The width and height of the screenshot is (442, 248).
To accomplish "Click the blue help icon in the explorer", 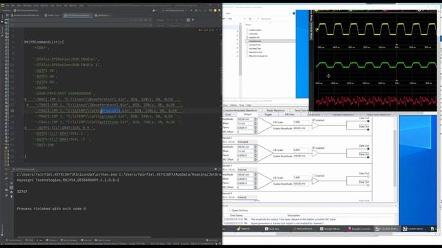I will click(294, 13).
